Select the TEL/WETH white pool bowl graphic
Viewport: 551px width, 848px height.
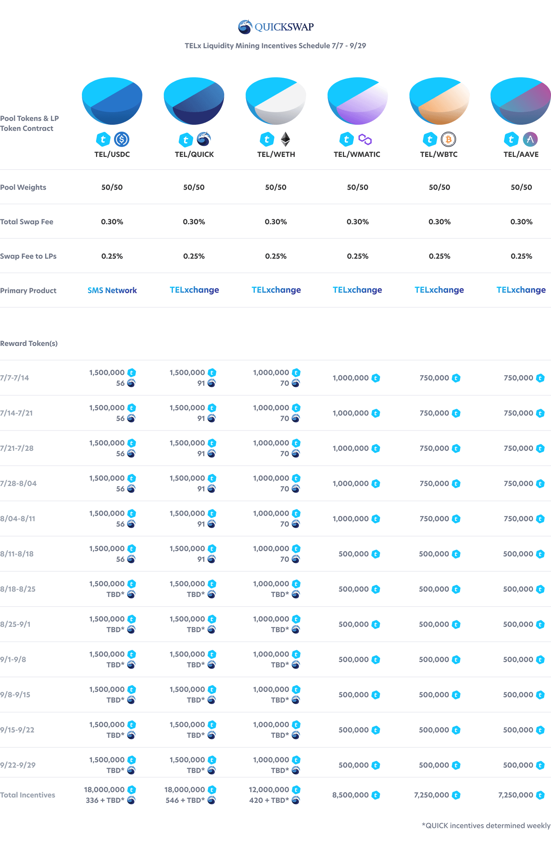[x=275, y=101]
